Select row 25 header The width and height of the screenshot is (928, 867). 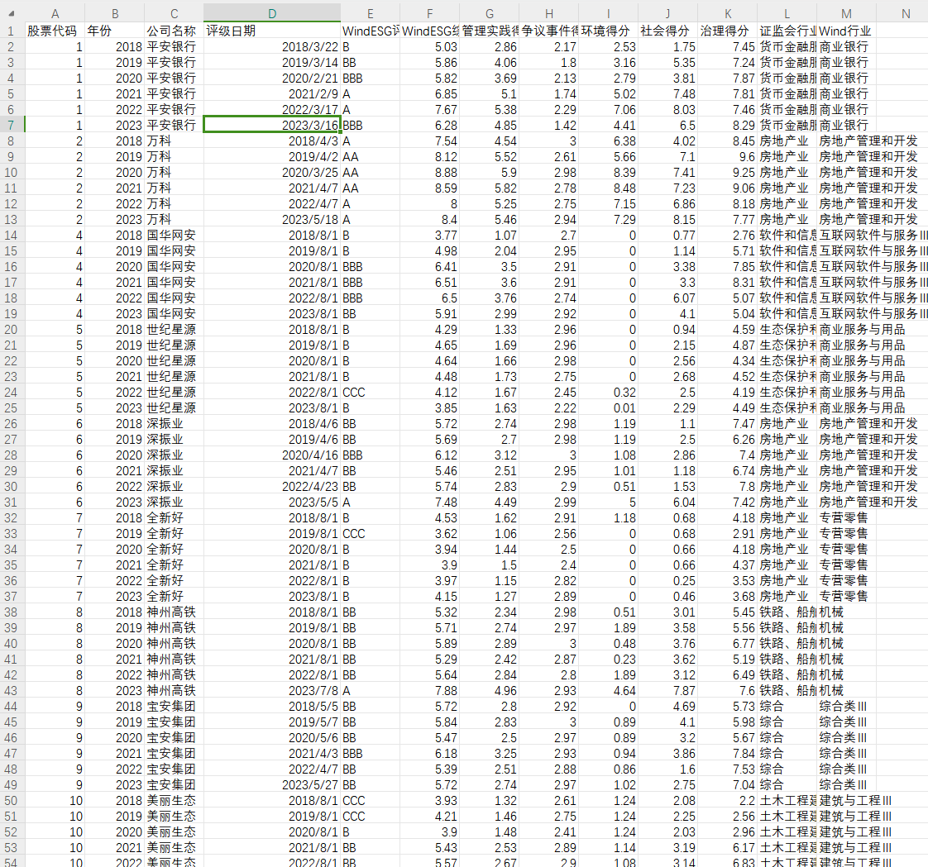point(12,408)
